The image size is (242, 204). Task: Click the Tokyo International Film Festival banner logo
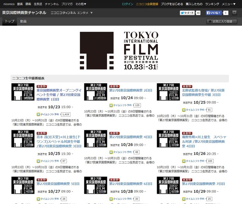(119, 51)
